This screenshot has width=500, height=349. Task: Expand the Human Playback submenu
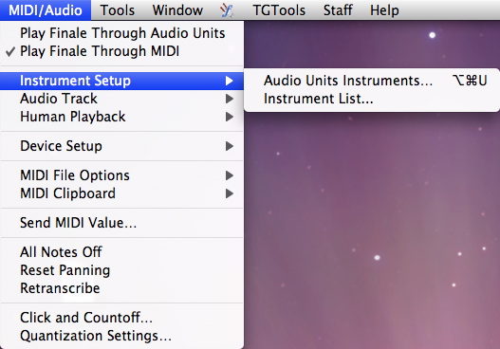point(121,117)
